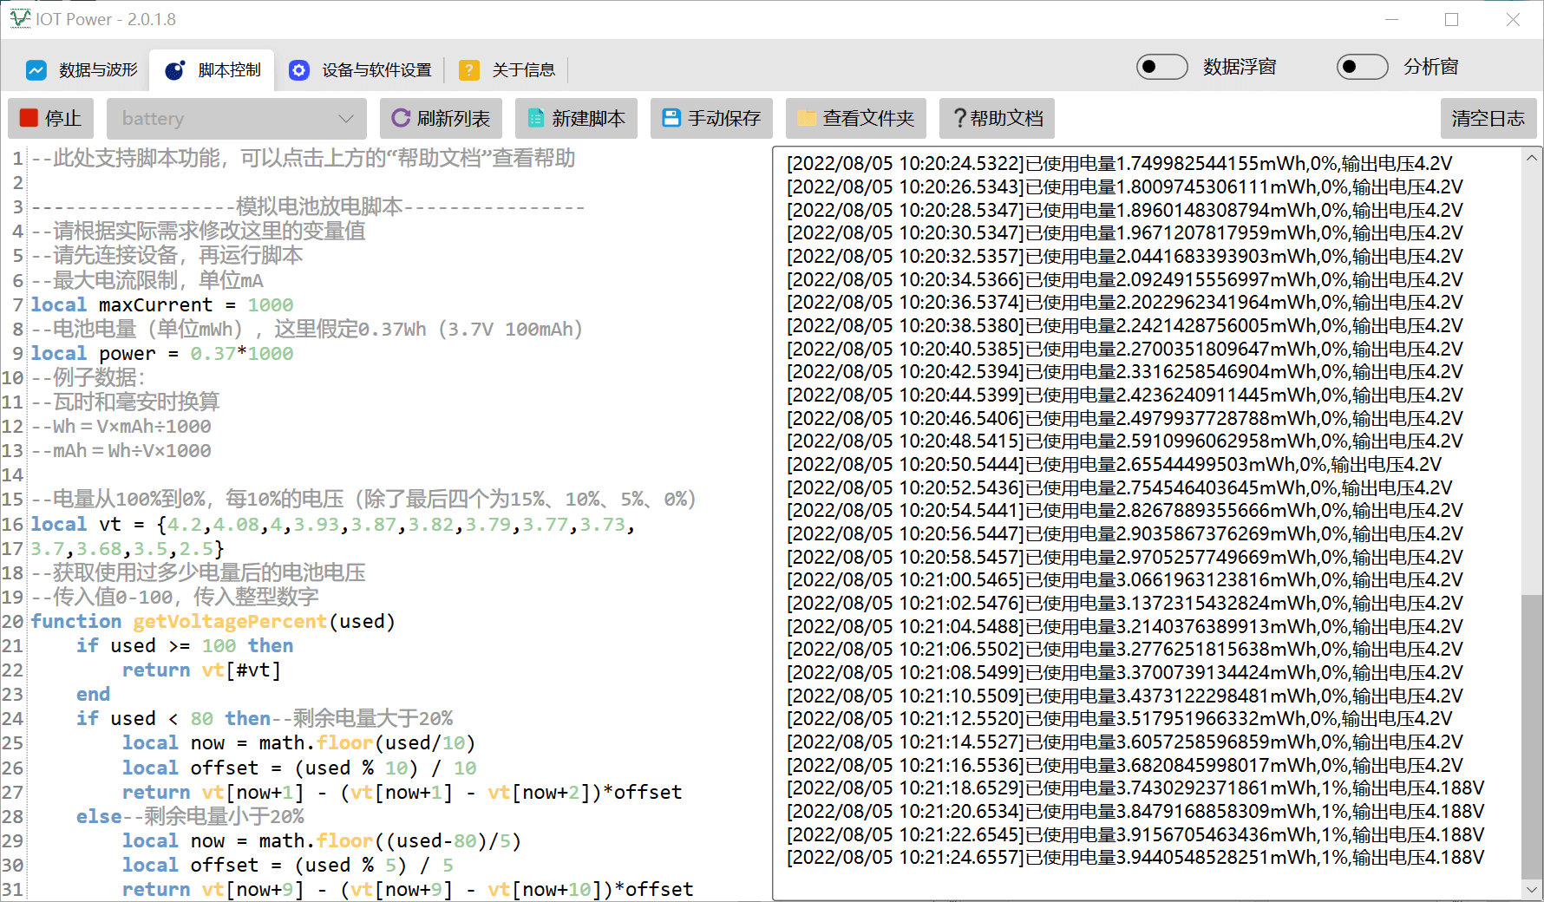Click the red stop icon
The height and width of the screenshot is (902, 1544).
29,118
